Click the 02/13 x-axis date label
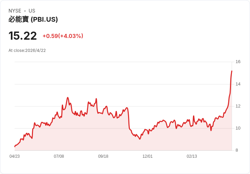Viewport: 250px width, 174px height. click(x=192, y=156)
